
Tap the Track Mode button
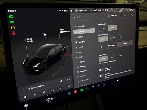click(107, 46)
